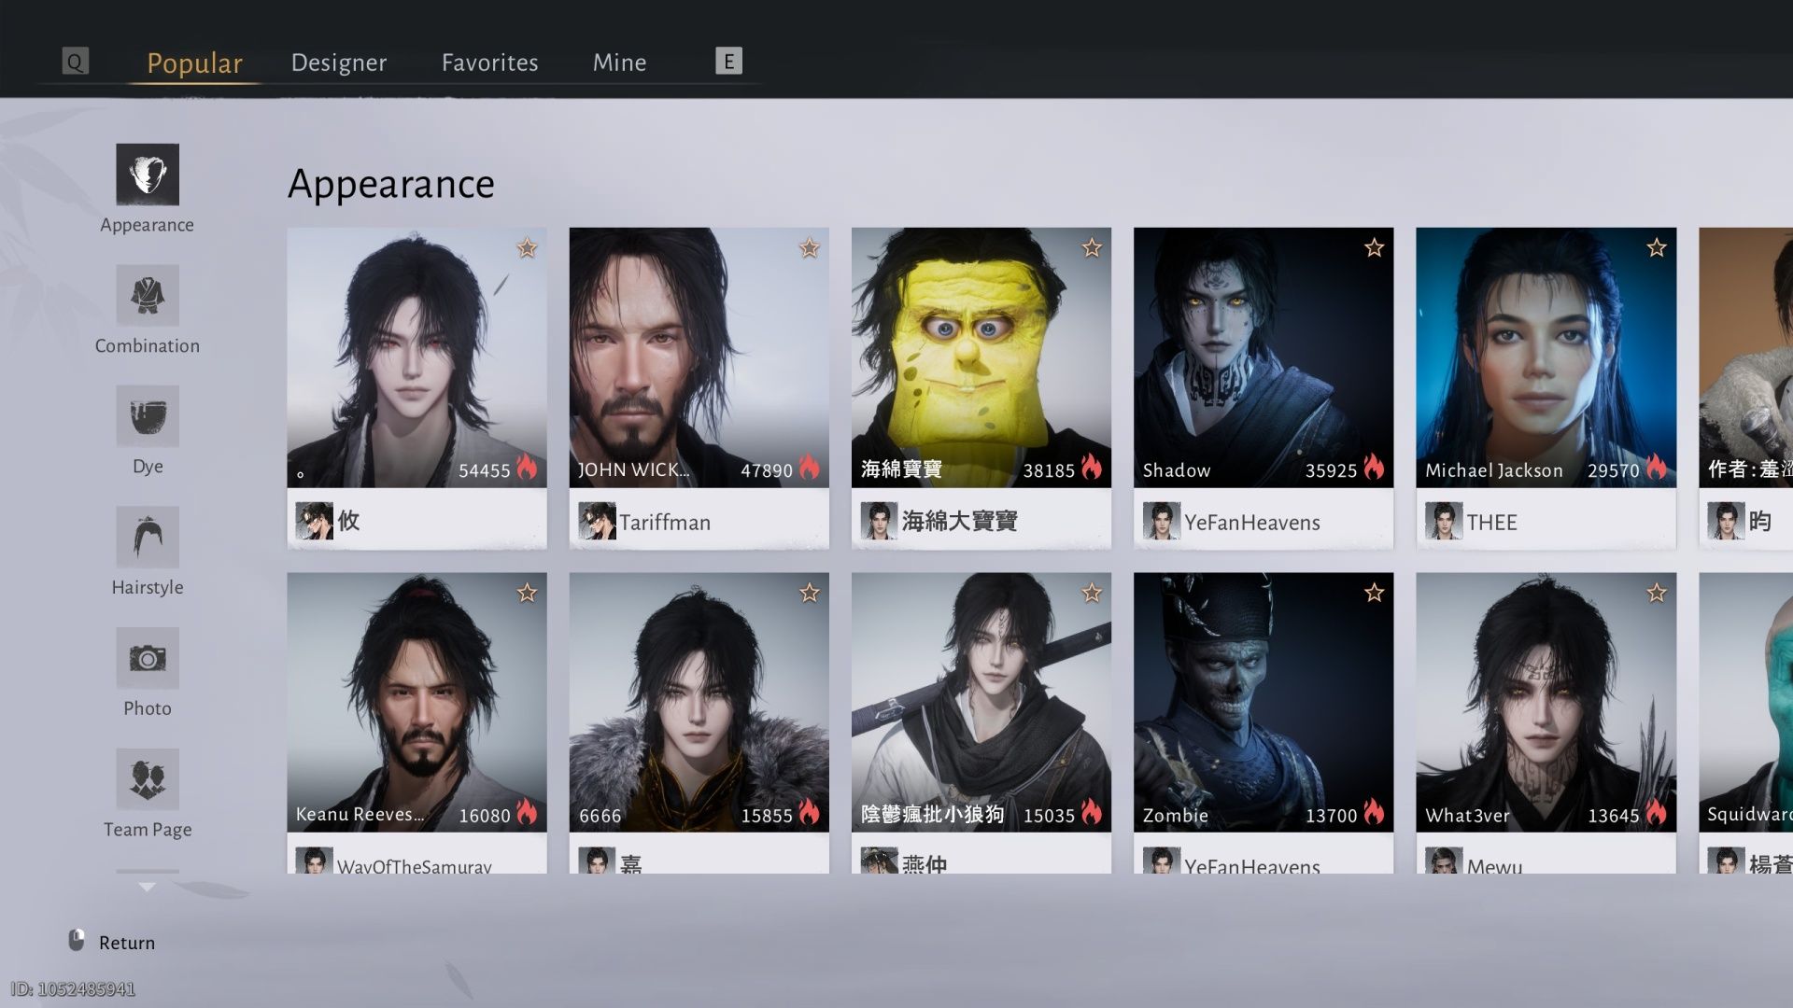Open the Team Page icon in sidebar
The height and width of the screenshot is (1008, 1793).
147,778
